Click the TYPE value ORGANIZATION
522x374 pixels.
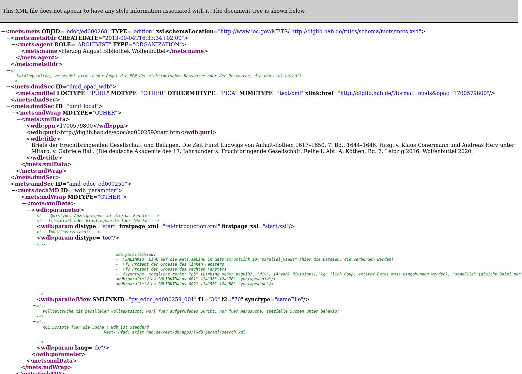coord(157,45)
